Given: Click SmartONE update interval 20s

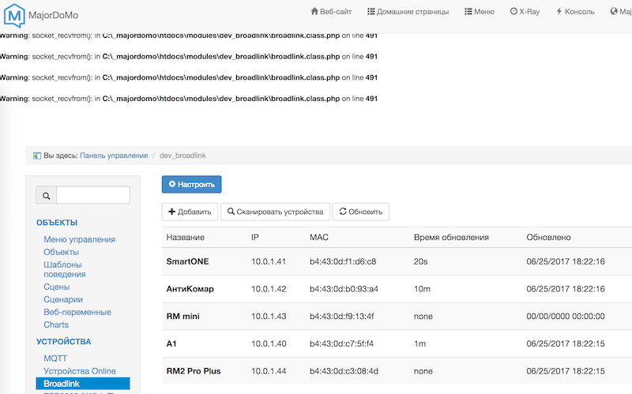Looking at the screenshot, I should click(420, 261).
